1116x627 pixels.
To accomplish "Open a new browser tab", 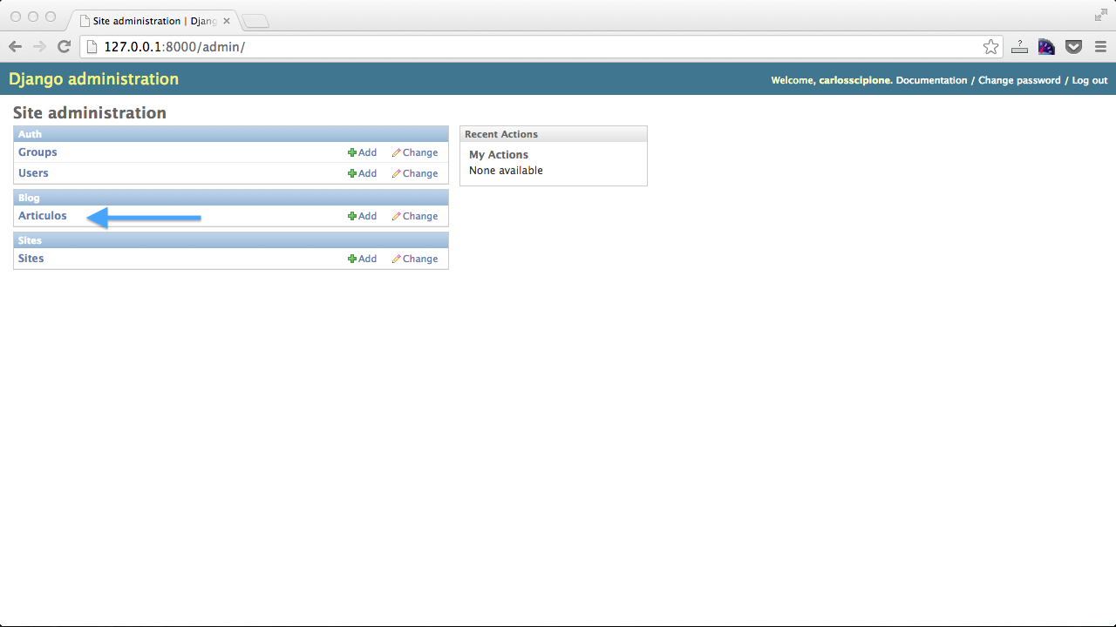I will click(x=255, y=21).
